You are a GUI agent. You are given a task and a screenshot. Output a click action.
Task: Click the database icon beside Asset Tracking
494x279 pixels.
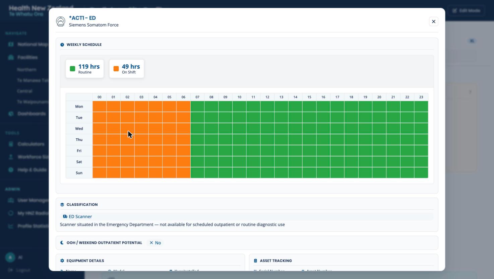pyautogui.click(x=255, y=261)
